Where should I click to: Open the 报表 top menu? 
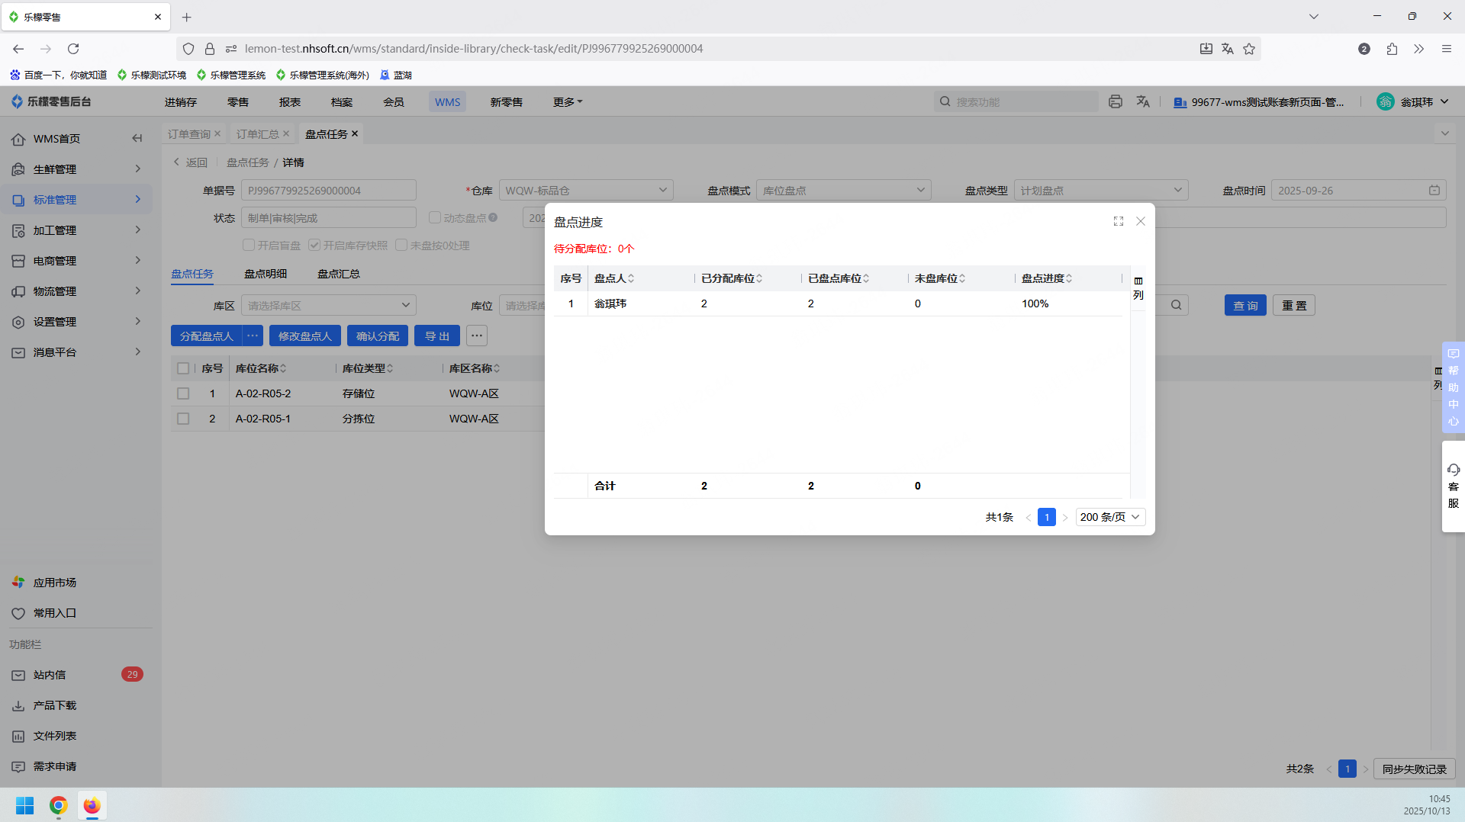pos(290,102)
